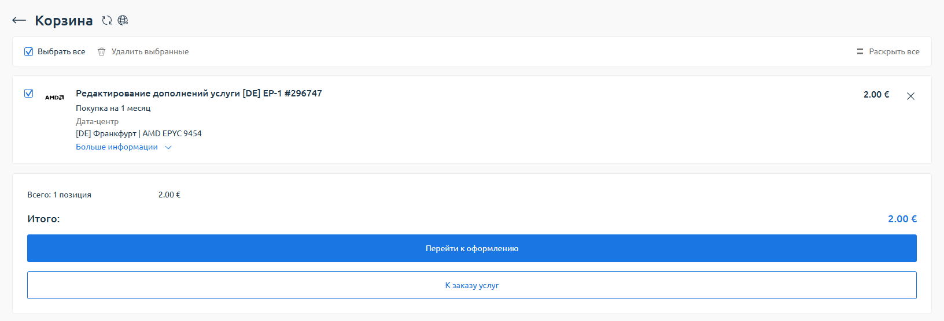Screen dimensions: 944x321
Task: Click the AMD logo of the cart item
Action: [54, 98]
